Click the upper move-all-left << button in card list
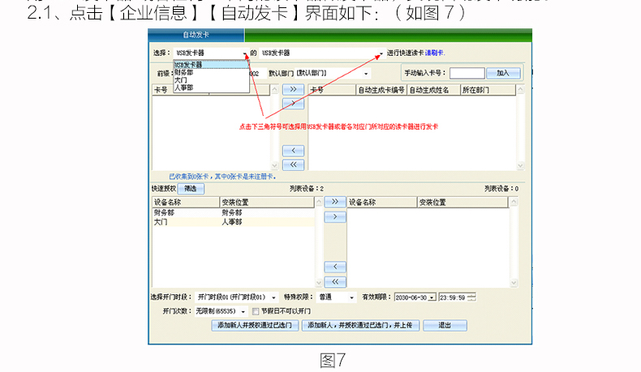This screenshot has height=372, width=641. [x=292, y=165]
